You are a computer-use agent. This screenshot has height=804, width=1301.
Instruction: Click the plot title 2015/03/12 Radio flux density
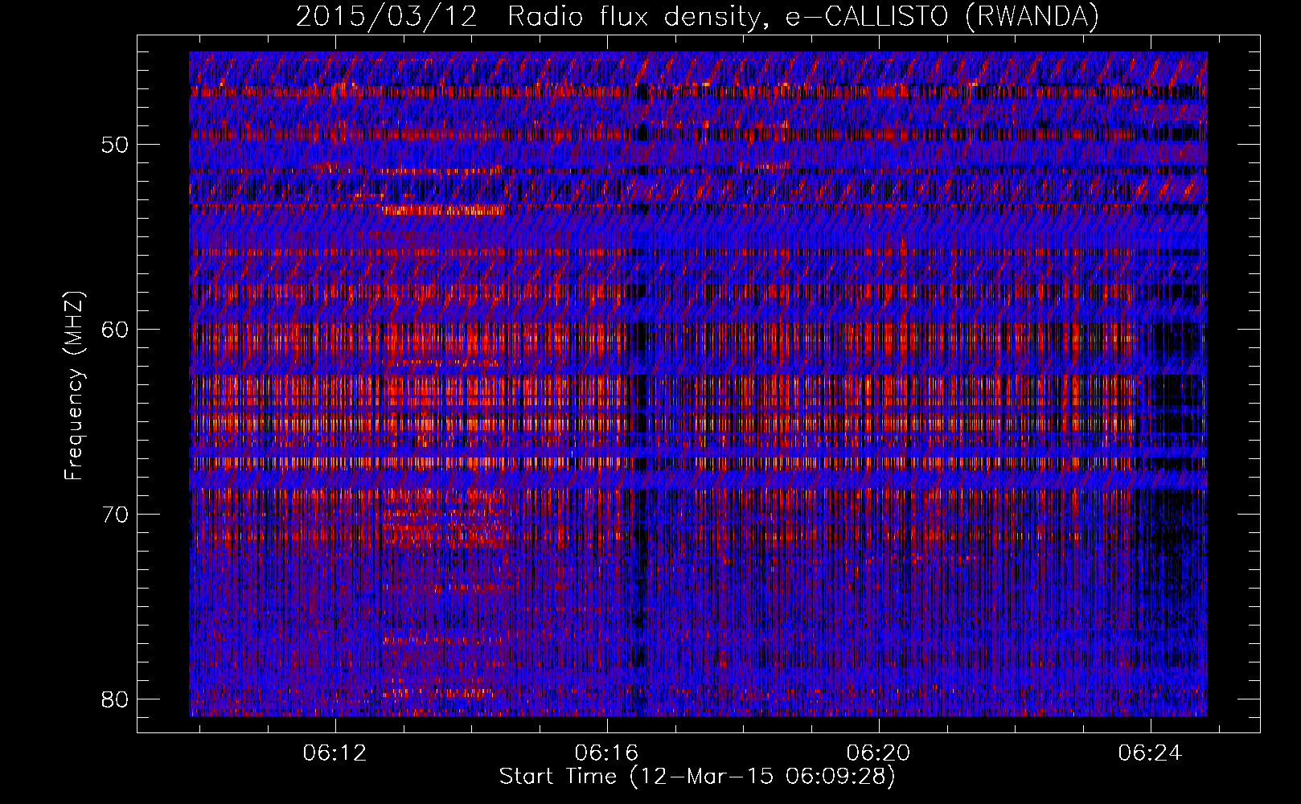pyautogui.click(x=697, y=16)
